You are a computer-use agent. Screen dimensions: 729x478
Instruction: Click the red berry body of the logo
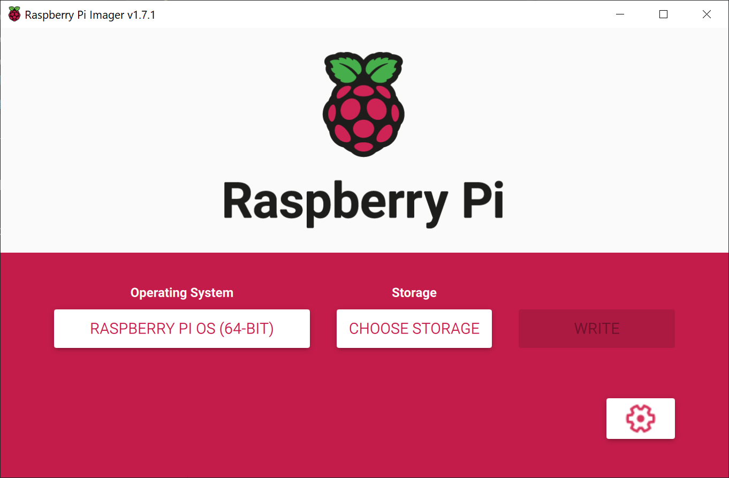click(x=363, y=119)
